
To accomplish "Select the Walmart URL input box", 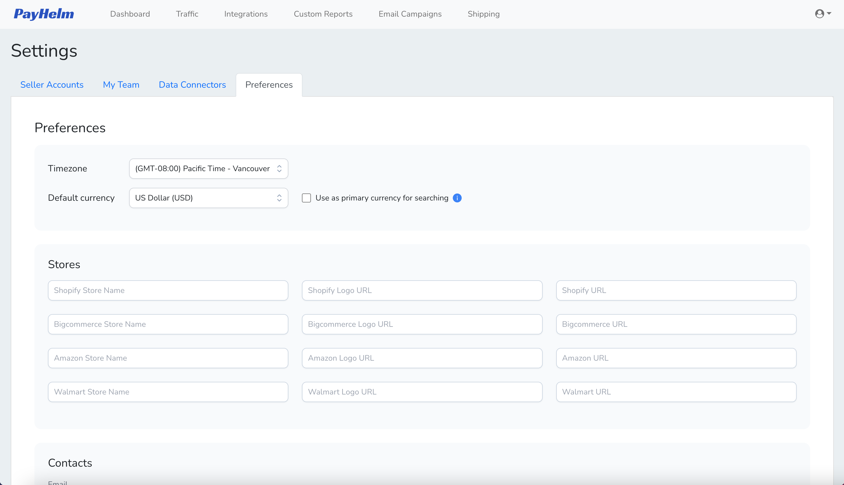I will [676, 392].
